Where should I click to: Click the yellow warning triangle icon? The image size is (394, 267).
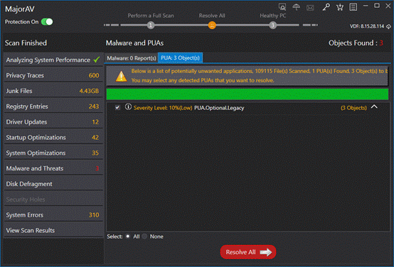[x=121, y=76]
